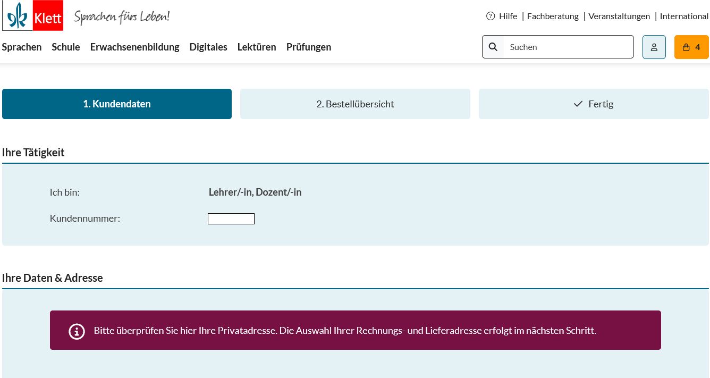Screen dimensions: 710x378
Task: Click the magnifying glass search icon
Action: [493, 47]
